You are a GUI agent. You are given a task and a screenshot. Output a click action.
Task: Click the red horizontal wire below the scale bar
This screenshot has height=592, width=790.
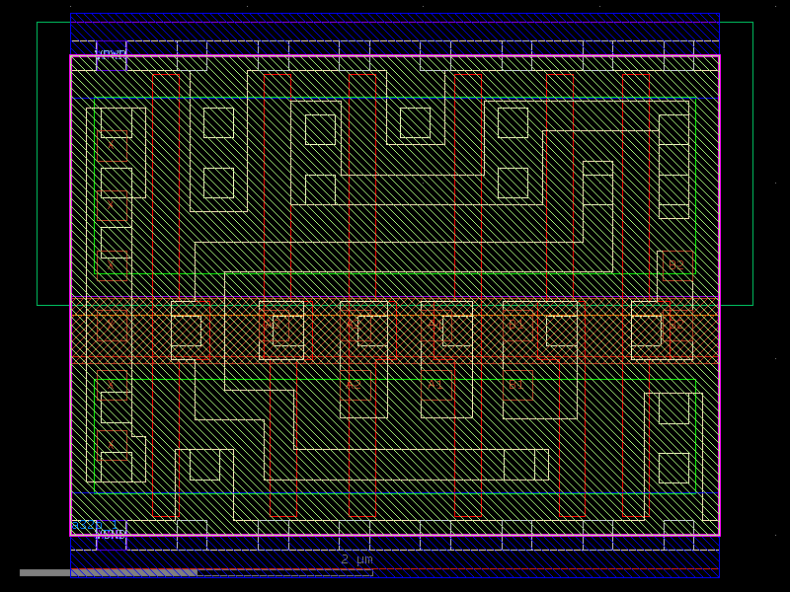click(444, 569)
